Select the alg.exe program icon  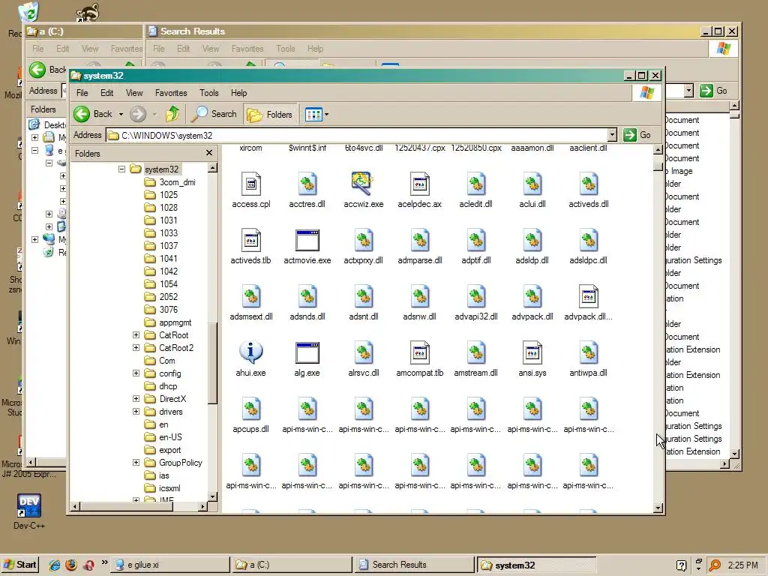307,353
